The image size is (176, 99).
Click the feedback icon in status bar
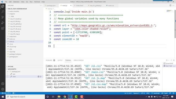coord(170,93)
